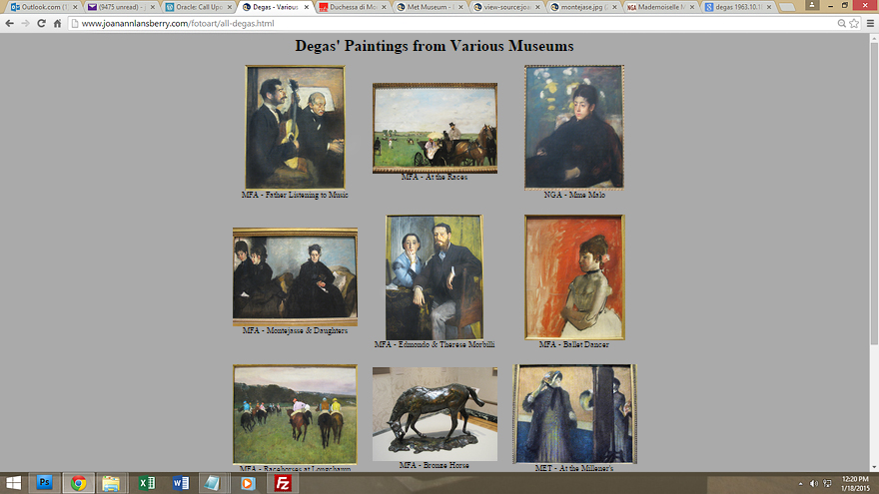Open Excel from the taskbar
Screen dimensions: 879x494
pos(146,483)
